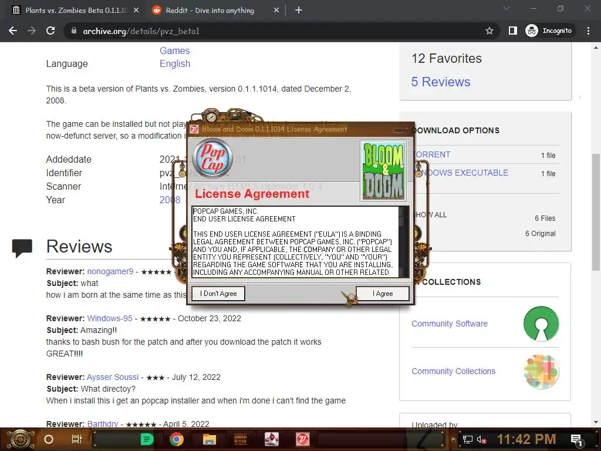Click the I Agree button
This screenshot has width=601, height=451.
point(383,294)
